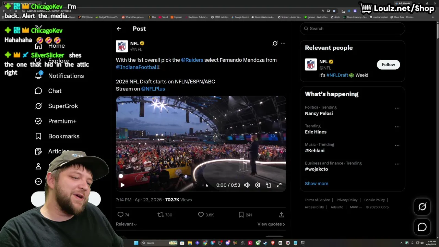Open the #wojakcto trend options menu

pyautogui.click(x=397, y=164)
